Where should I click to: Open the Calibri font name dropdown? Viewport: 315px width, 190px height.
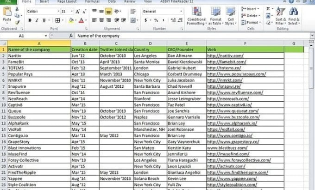(x=58, y=12)
